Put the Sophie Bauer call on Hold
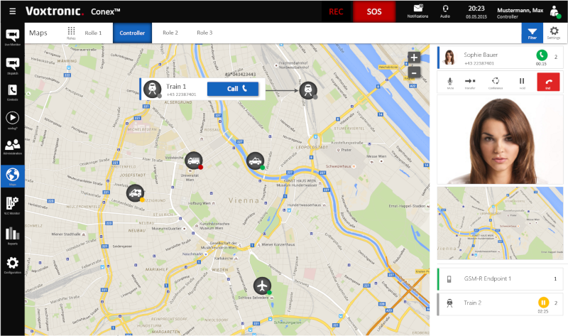 click(522, 82)
